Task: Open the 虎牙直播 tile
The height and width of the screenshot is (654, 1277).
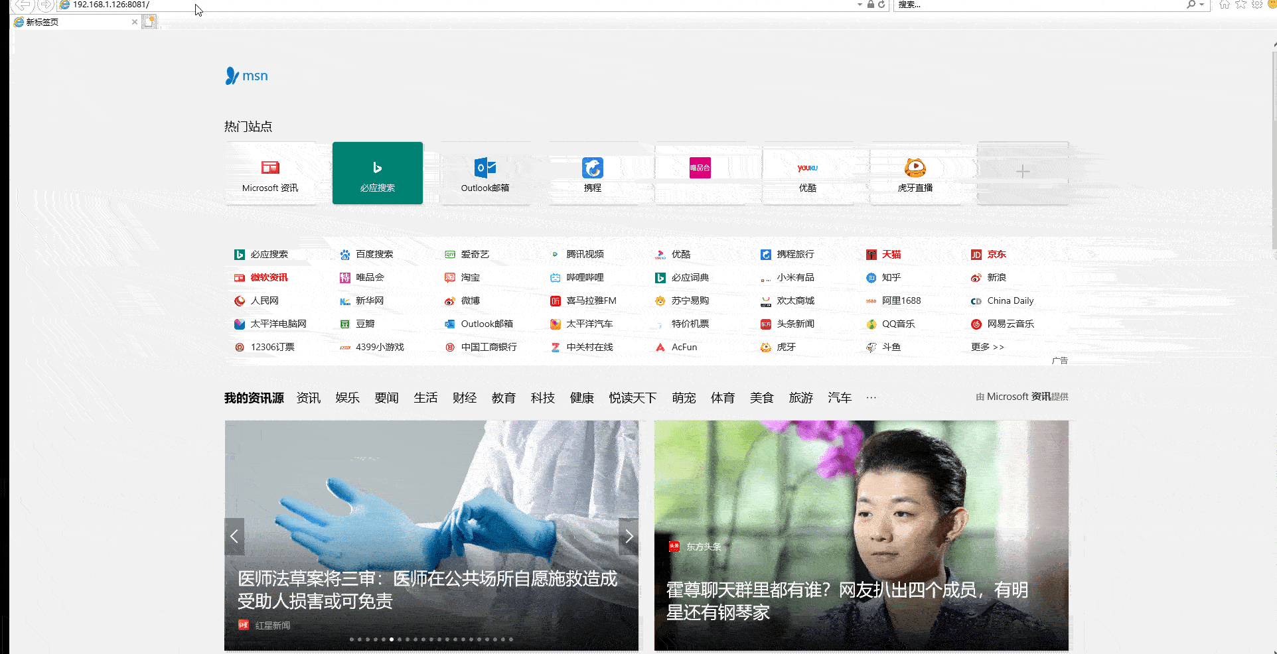Action: pyautogui.click(x=915, y=173)
